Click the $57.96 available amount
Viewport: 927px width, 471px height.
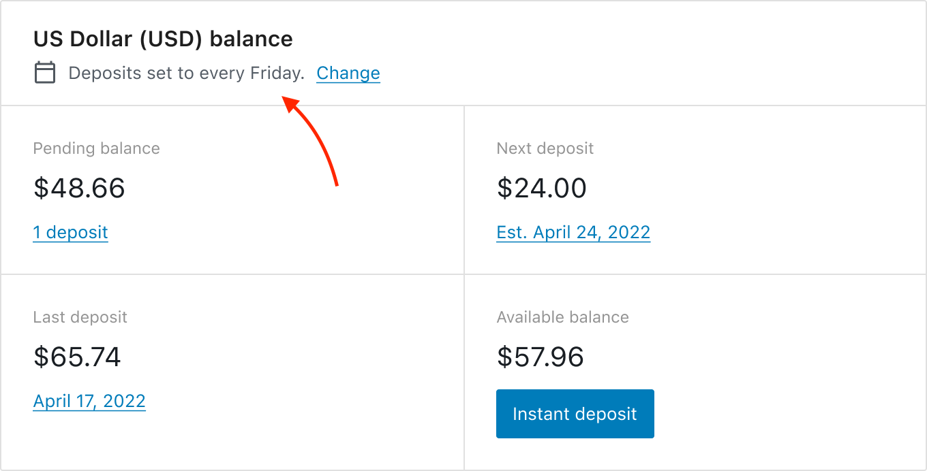coord(539,357)
